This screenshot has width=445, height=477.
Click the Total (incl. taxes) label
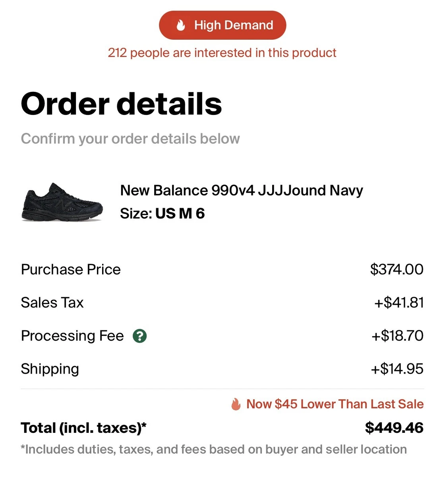pos(83,428)
